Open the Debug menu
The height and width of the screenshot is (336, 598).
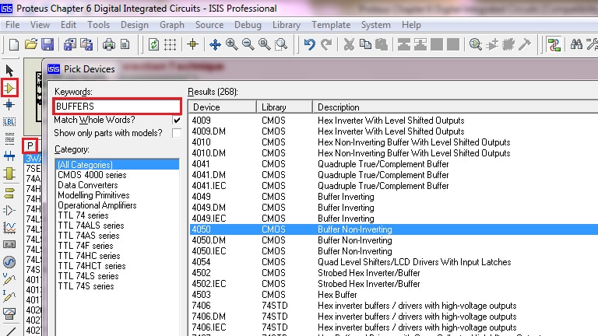(x=248, y=25)
